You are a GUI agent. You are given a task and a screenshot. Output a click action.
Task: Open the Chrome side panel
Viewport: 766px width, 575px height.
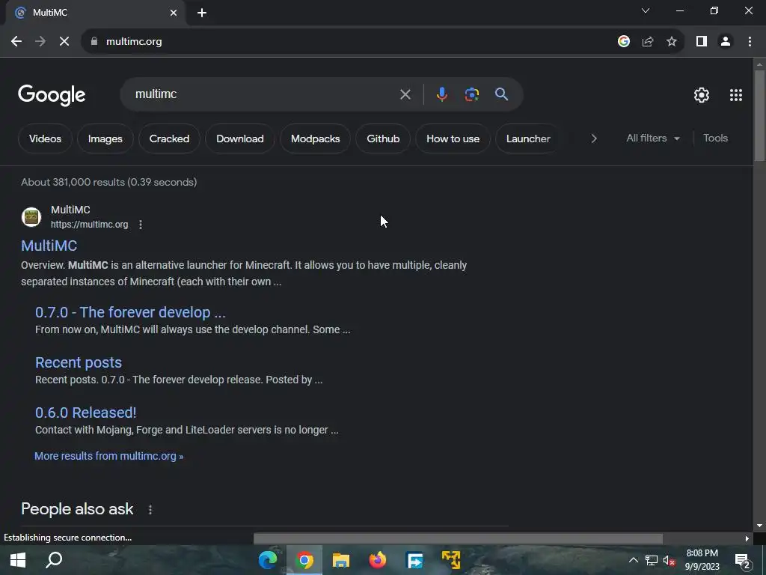[702, 42]
